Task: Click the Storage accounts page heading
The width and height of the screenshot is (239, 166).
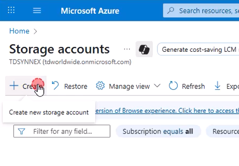Action: tap(59, 49)
